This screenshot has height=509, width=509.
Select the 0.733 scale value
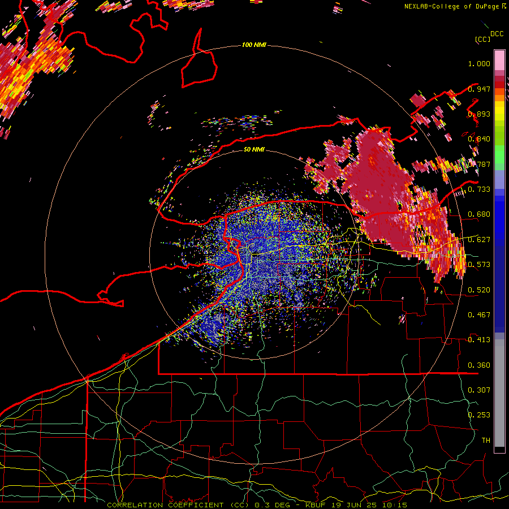pos(479,189)
